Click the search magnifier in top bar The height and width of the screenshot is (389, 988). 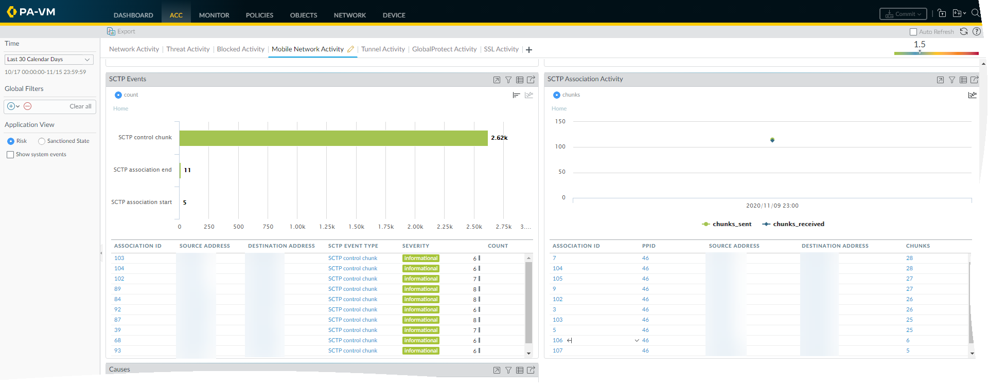(976, 13)
